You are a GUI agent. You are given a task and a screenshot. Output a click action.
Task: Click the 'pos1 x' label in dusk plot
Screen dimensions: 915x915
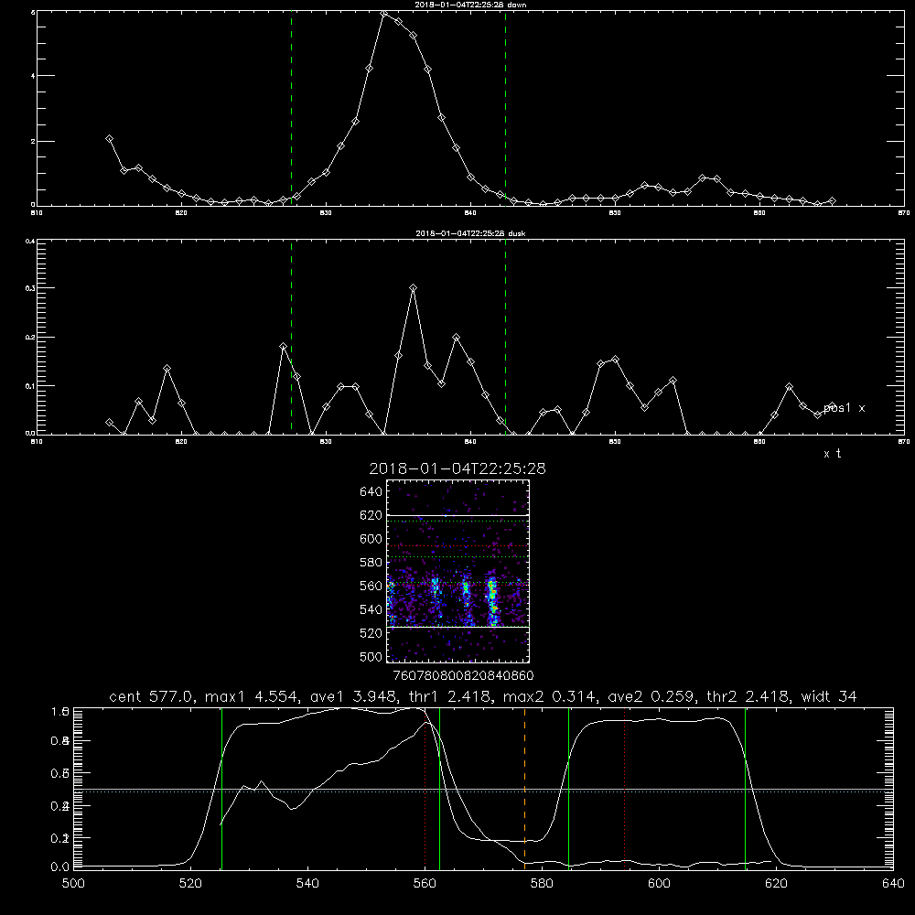(x=845, y=408)
